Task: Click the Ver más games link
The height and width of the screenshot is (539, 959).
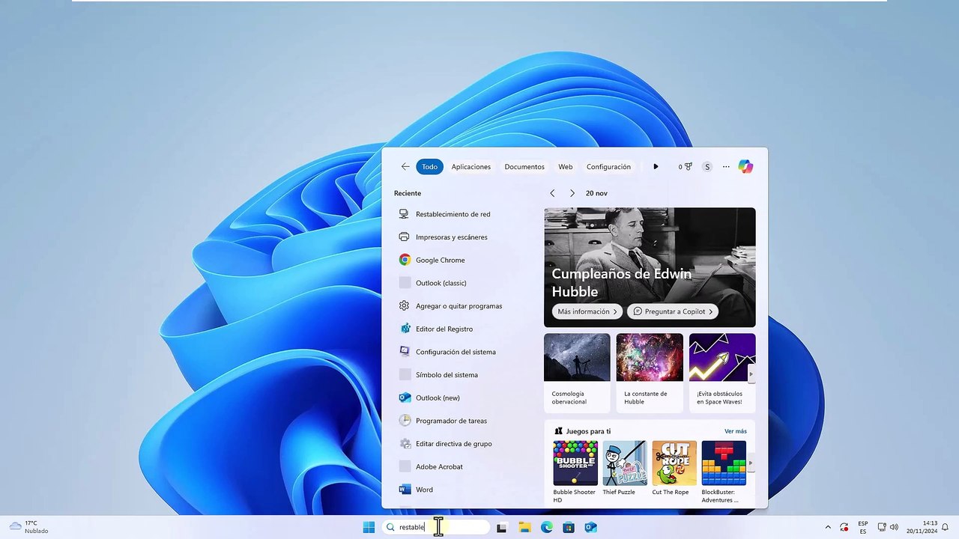Action: click(736, 431)
